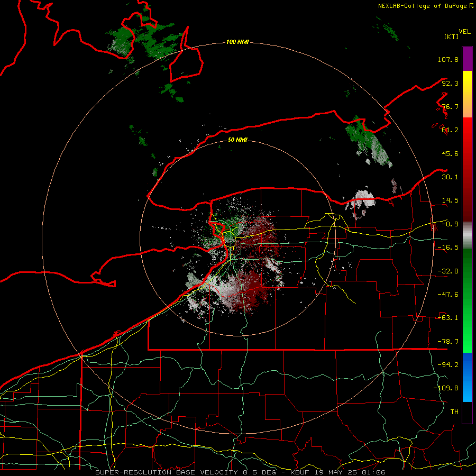This screenshot has height=476, width=476.
Task: Click the -78.7 legend value
Action: pyautogui.click(x=448, y=342)
